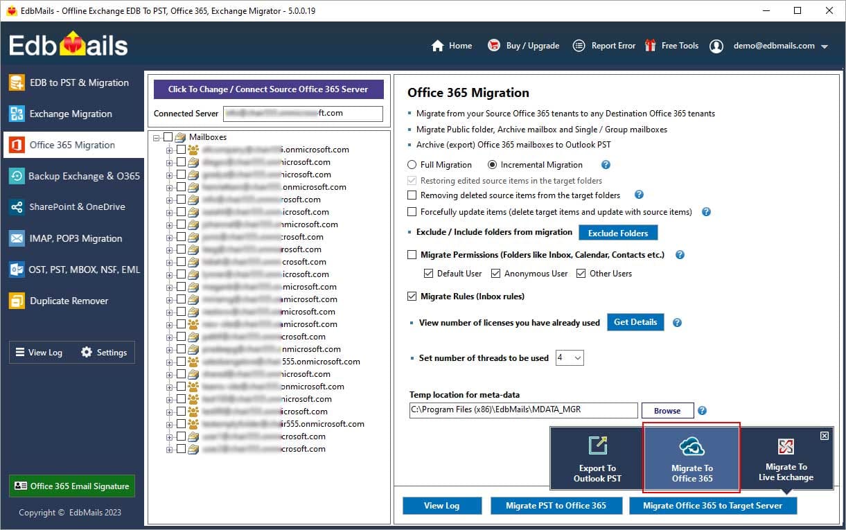Screen dimensions: 846x530
Task: Open help next to Get Details button
Action: [x=677, y=323]
